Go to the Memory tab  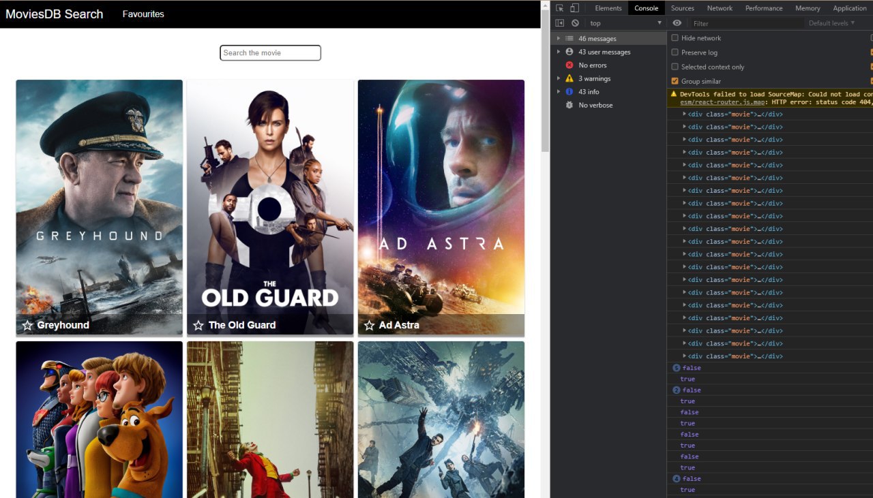(x=808, y=8)
